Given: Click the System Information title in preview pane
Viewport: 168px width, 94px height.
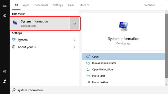Looking at the screenshot, I should (x=124, y=39).
